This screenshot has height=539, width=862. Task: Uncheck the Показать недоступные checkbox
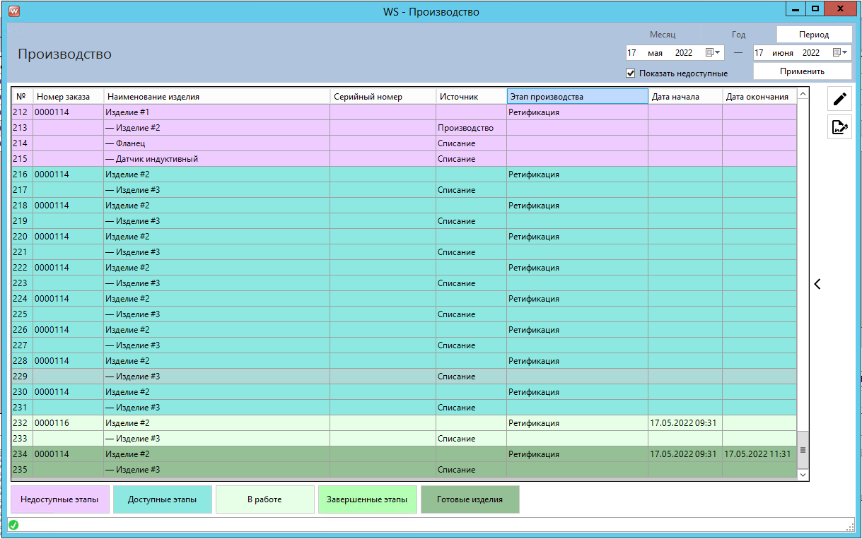coord(631,73)
